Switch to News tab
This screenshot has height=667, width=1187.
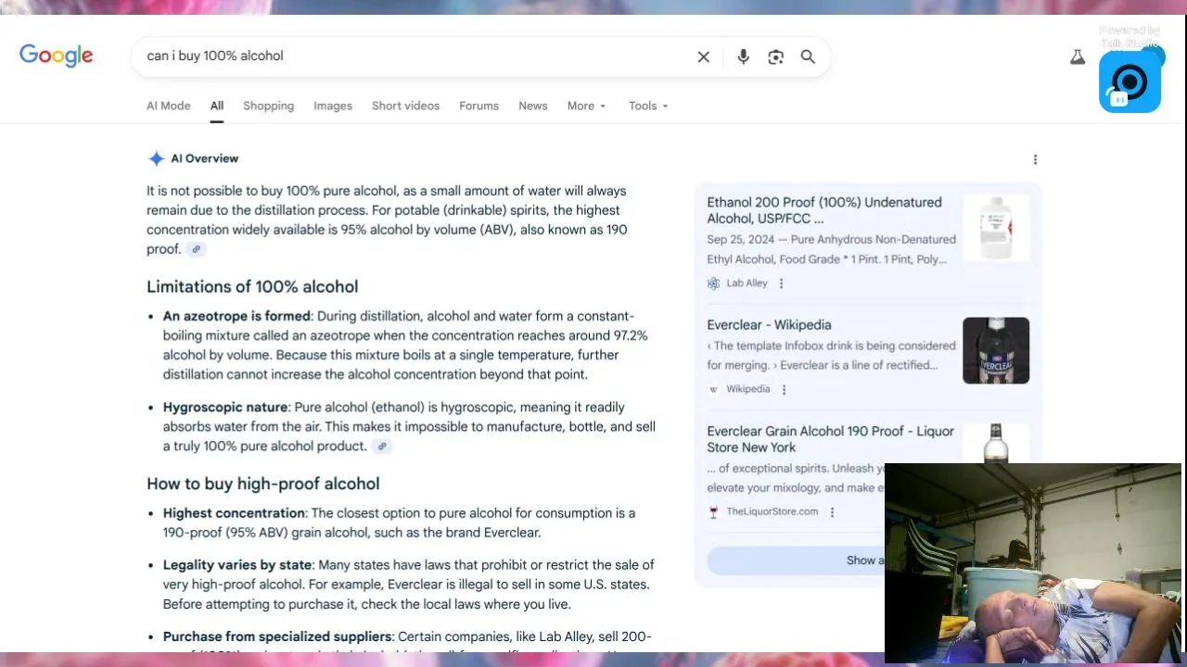click(x=532, y=106)
